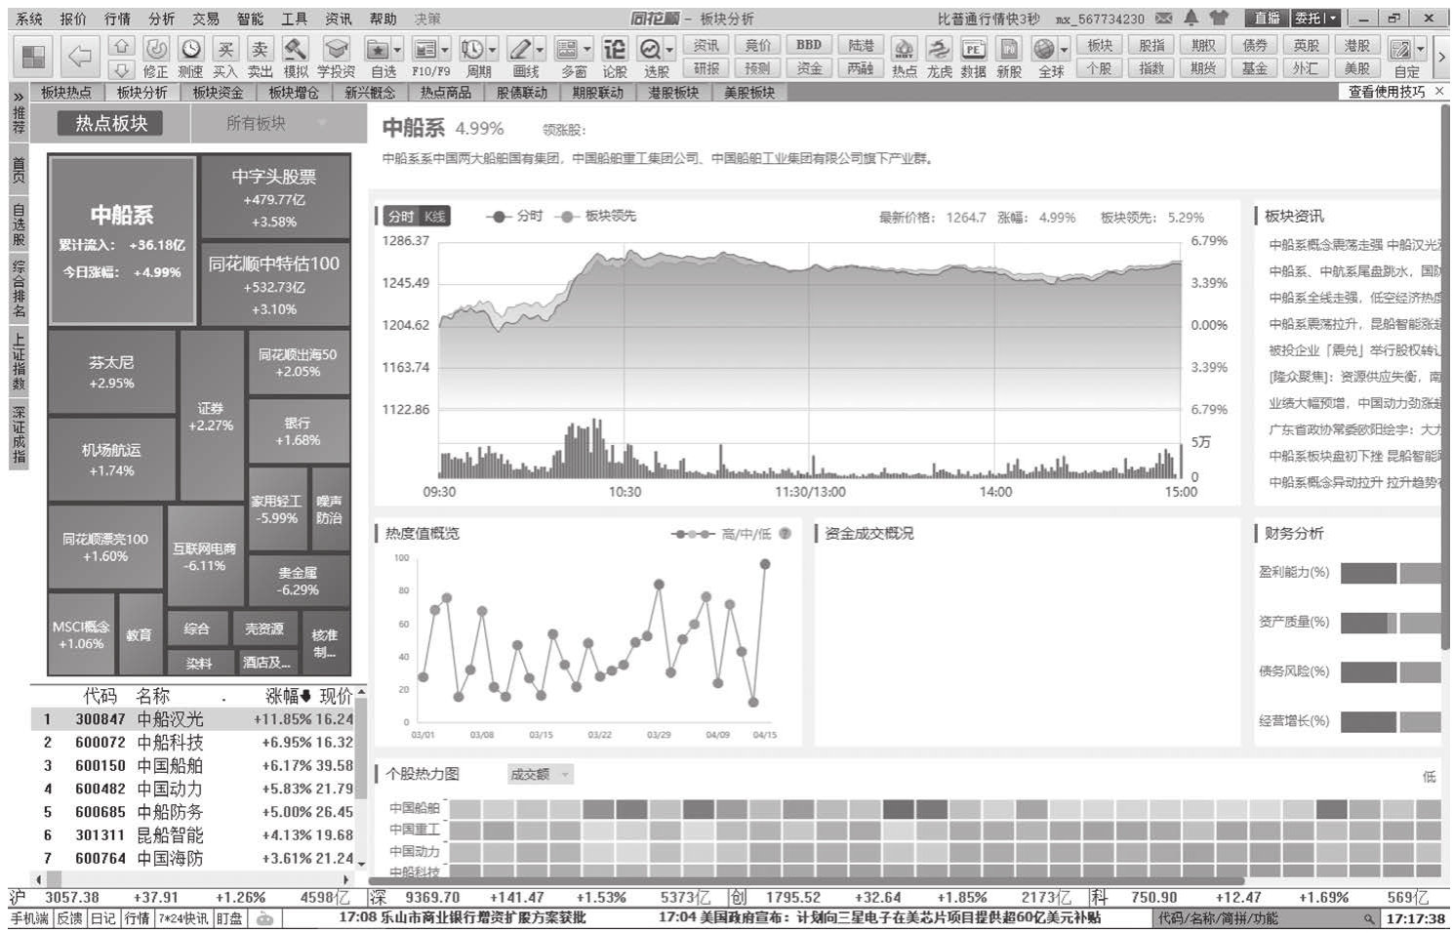Select the 中字头股票 heatmap block
1453x933 pixels.
coord(274,197)
